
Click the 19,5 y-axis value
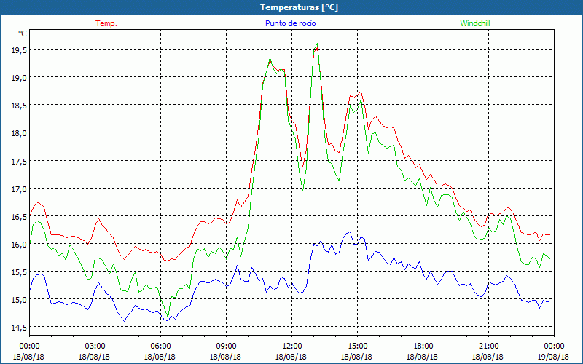pos(19,50)
